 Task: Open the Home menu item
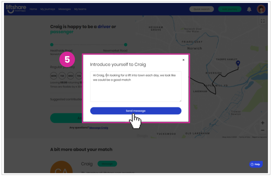click(x=33, y=9)
